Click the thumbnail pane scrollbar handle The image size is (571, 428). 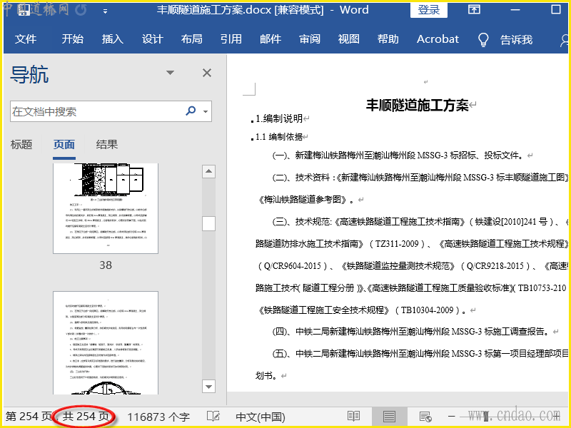(208, 224)
